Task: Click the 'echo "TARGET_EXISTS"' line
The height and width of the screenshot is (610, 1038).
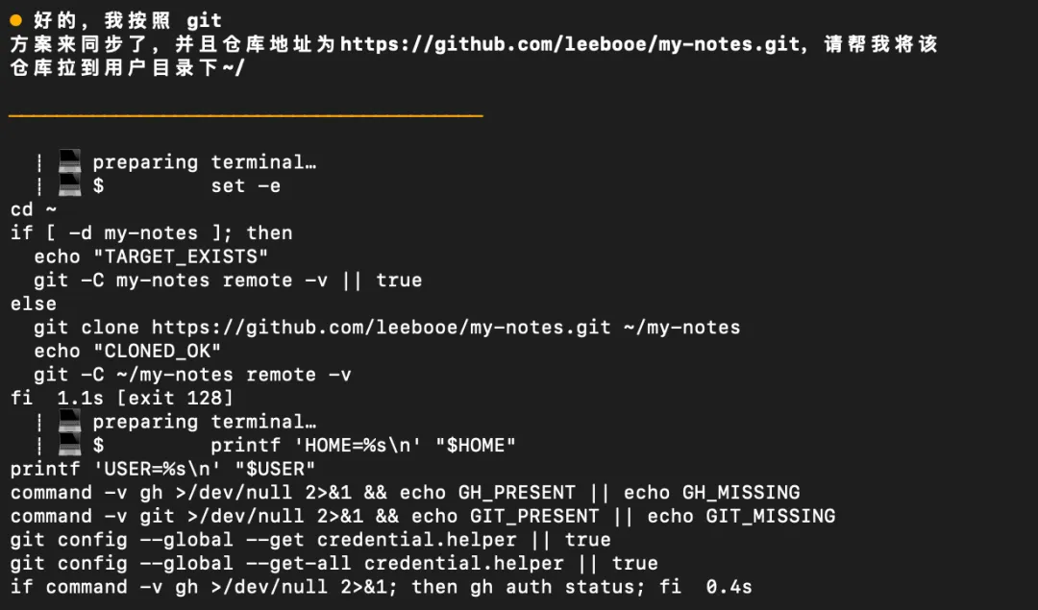Action: click(151, 256)
